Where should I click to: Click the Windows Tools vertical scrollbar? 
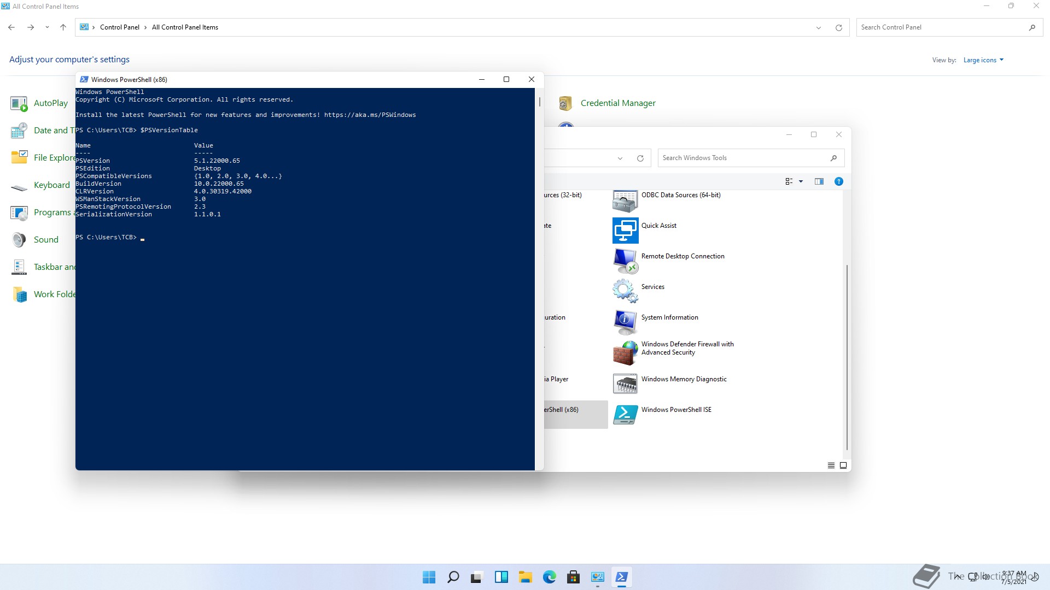847,358
